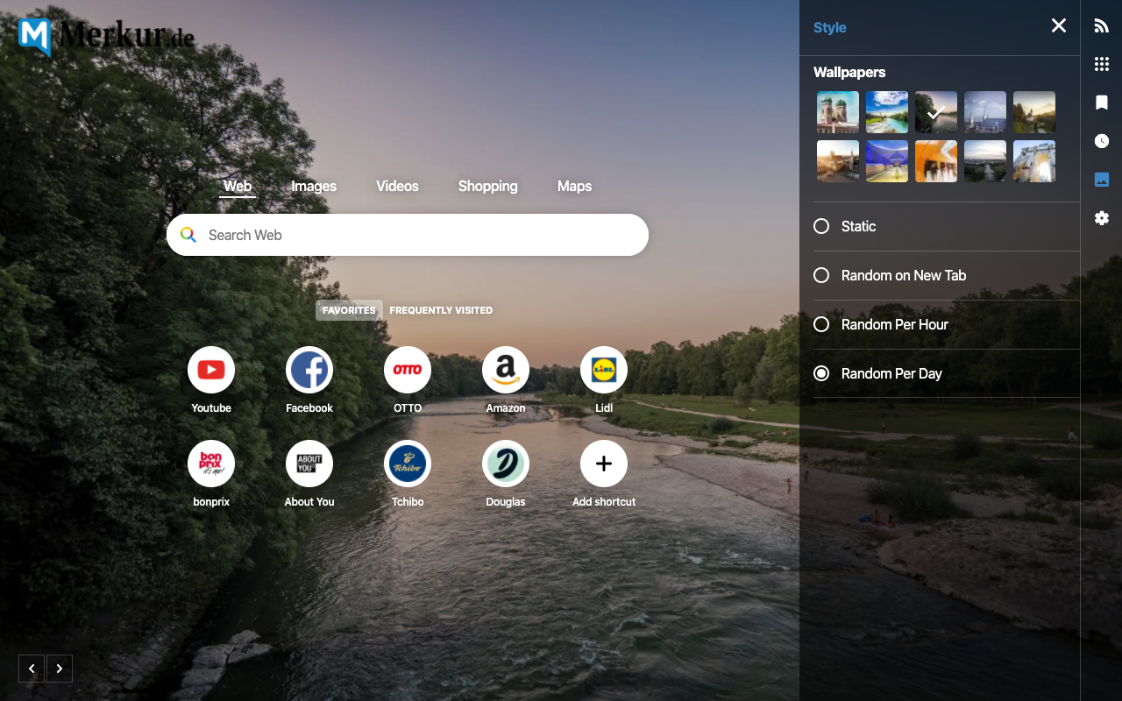Click the search magnifier icon

(x=188, y=235)
